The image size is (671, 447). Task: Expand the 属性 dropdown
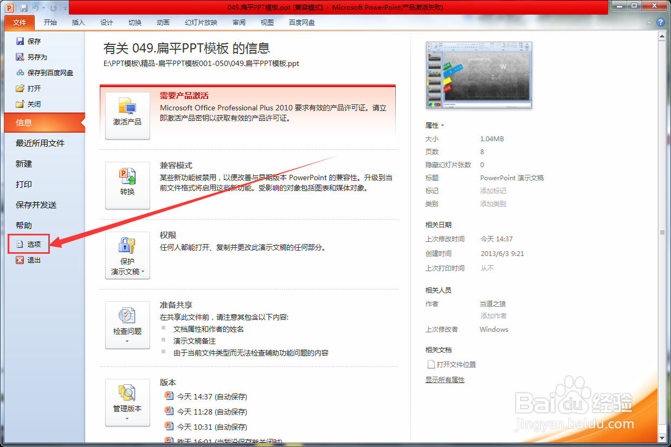click(435, 126)
